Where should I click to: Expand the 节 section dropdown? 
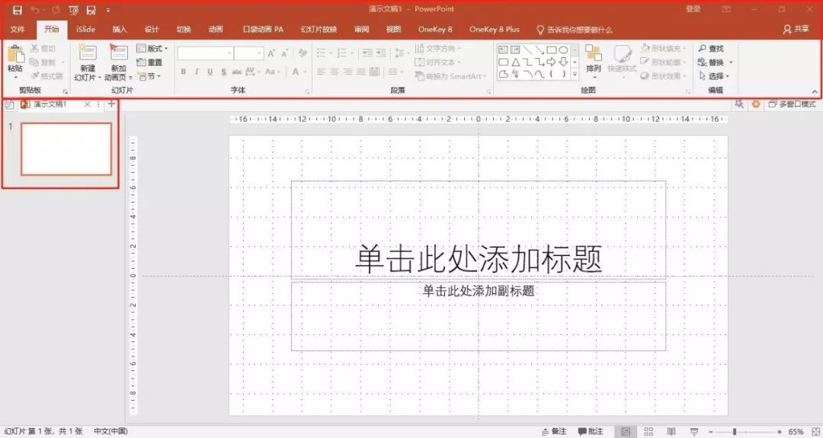(x=149, y=76)
